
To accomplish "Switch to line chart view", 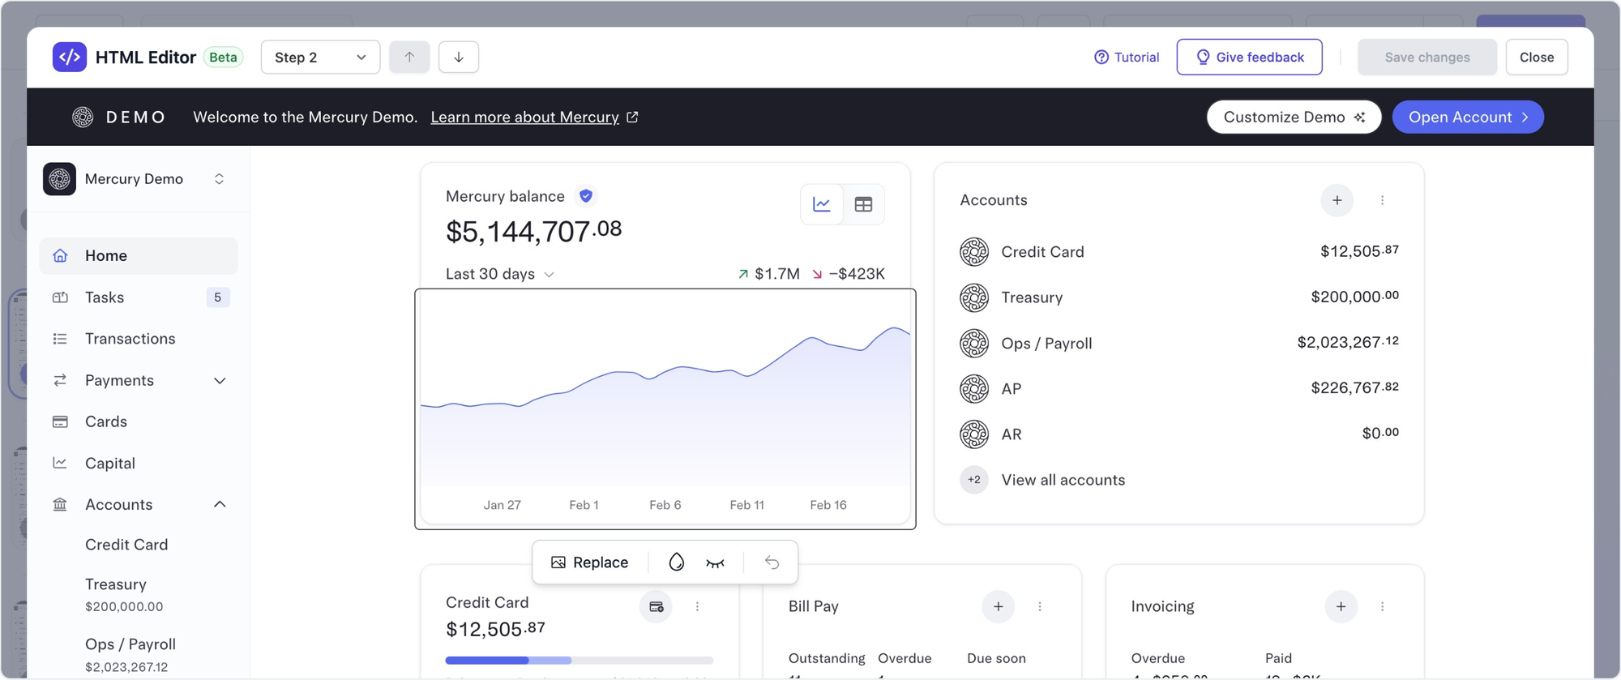I will click(822, 204).
